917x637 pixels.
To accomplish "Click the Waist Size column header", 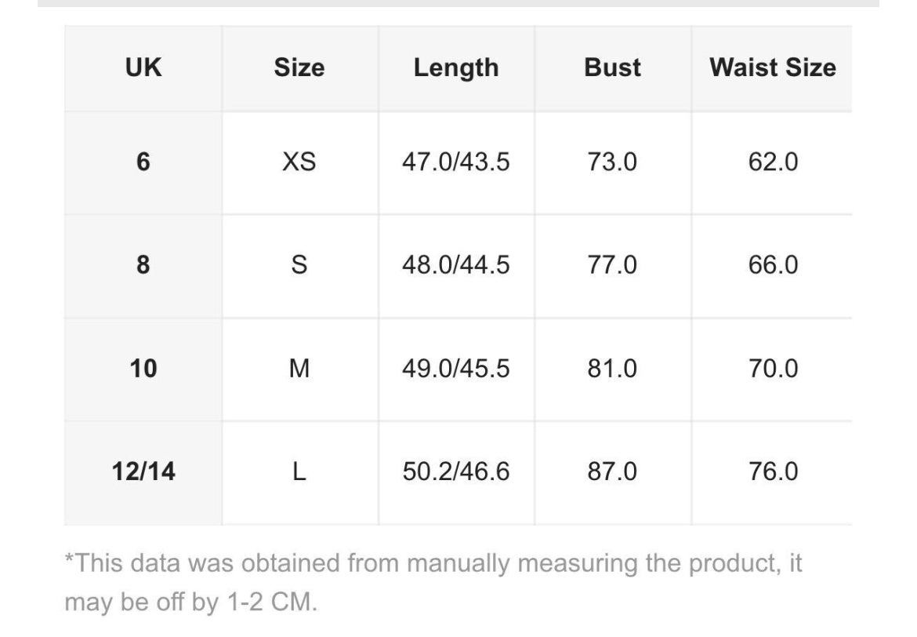I will click(772, 67).
